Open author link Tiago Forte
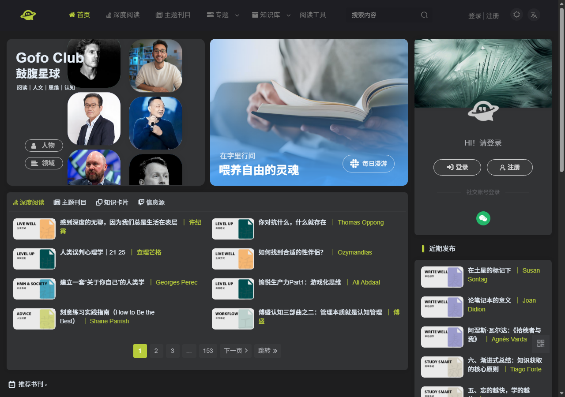 (526, 369)
